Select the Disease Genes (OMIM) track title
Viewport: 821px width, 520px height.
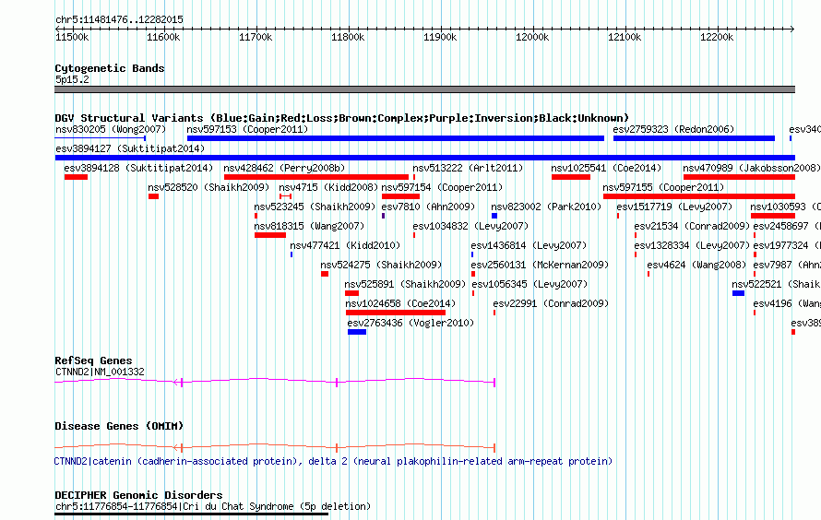[x=119, y=426]
